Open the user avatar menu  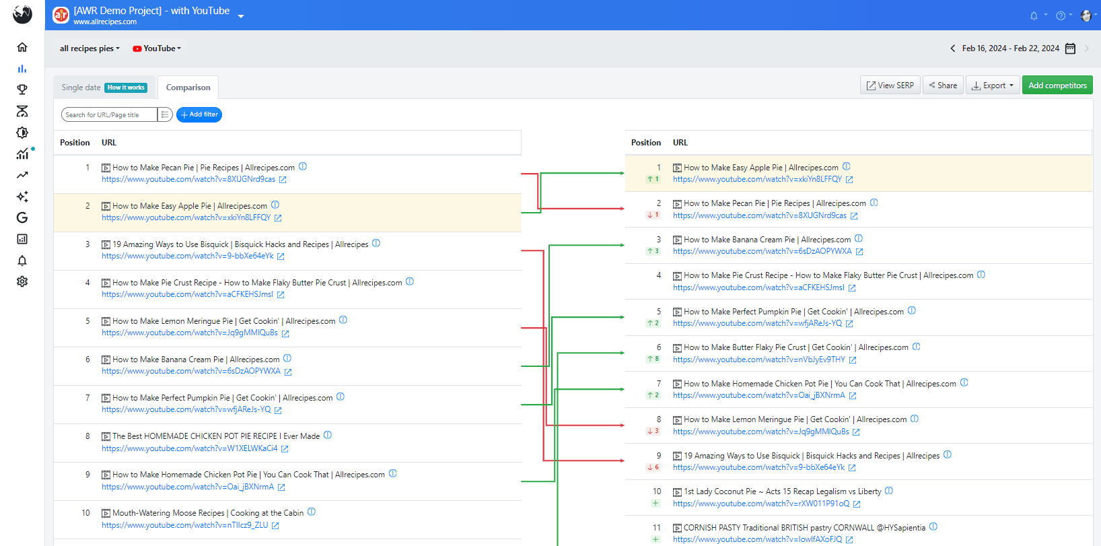tap(1086, 15)
